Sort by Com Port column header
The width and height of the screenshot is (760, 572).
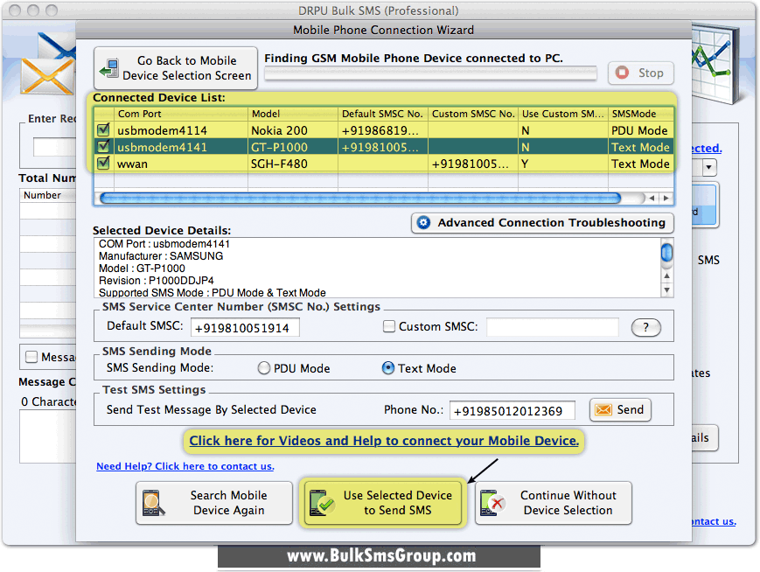click(181, 114)
